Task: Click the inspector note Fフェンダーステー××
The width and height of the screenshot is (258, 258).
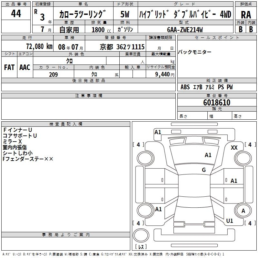Action: point(28,159)
